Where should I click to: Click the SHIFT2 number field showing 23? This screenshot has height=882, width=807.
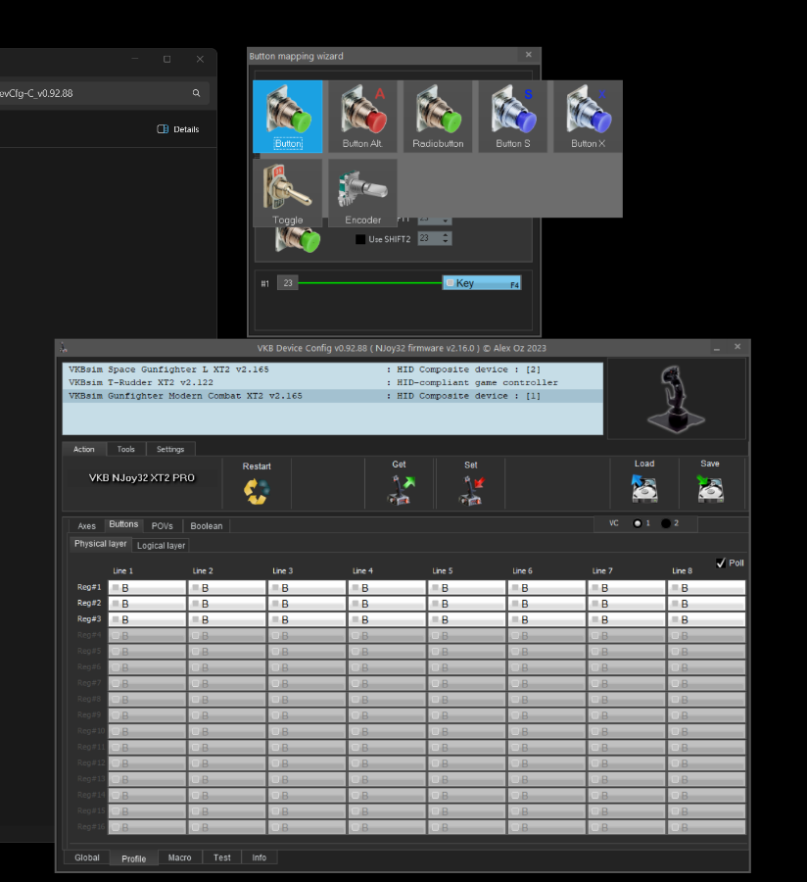coord(429,238)
